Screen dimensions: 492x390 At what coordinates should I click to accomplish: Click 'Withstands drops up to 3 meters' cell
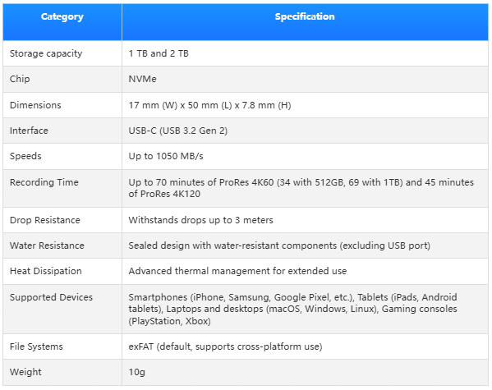305,220
